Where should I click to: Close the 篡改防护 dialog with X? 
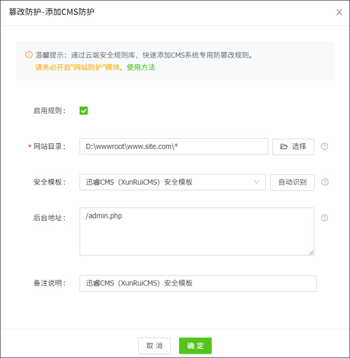(x=339, y=12)
